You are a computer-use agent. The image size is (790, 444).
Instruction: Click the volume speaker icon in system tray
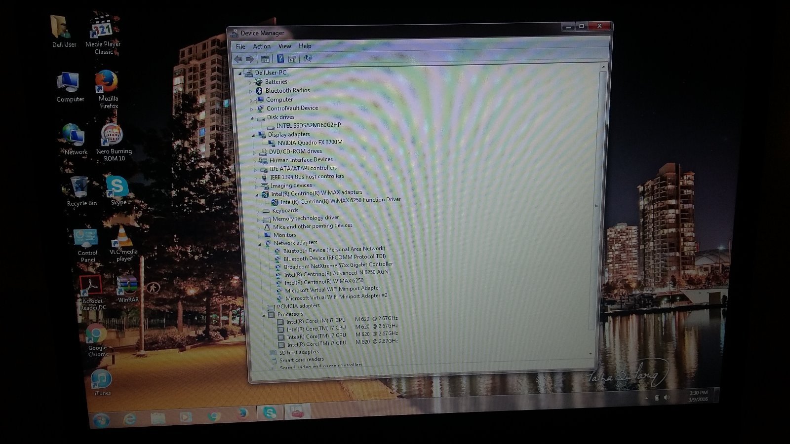pyautogui.click(x=667, y=397)
